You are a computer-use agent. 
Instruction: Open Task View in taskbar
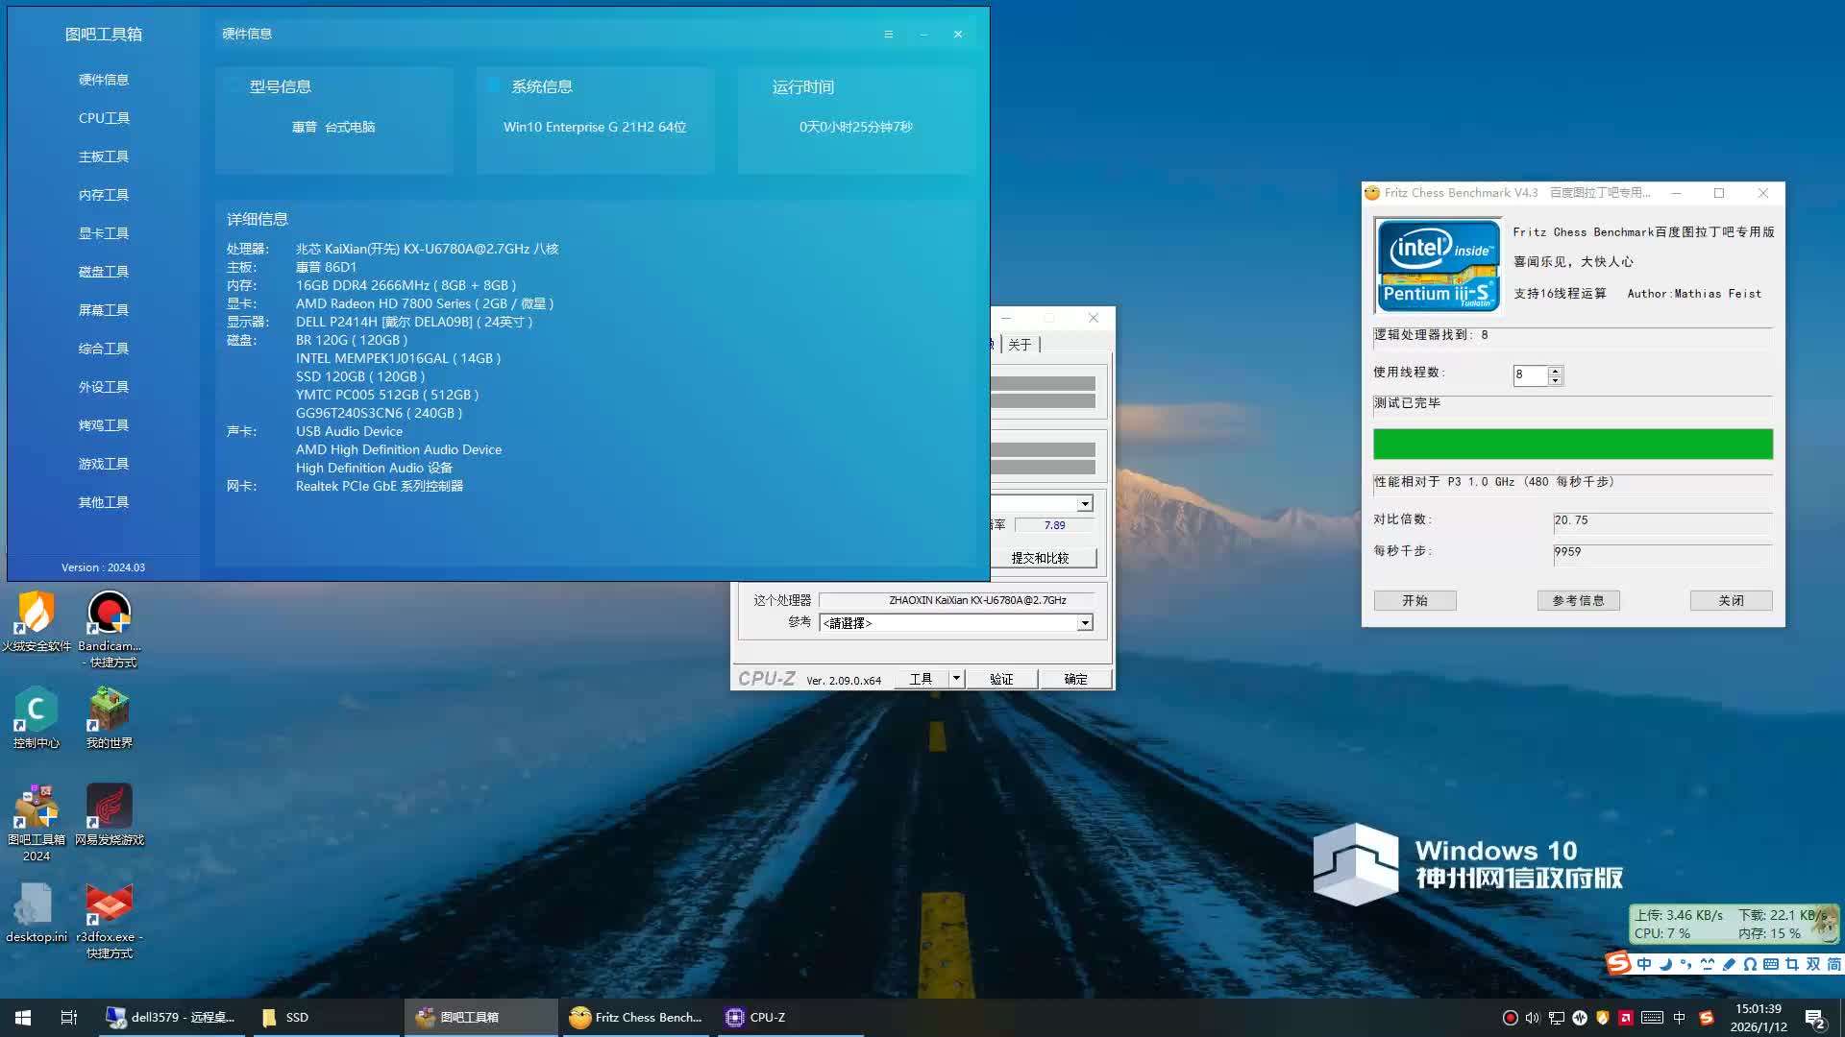point(69,1017)
